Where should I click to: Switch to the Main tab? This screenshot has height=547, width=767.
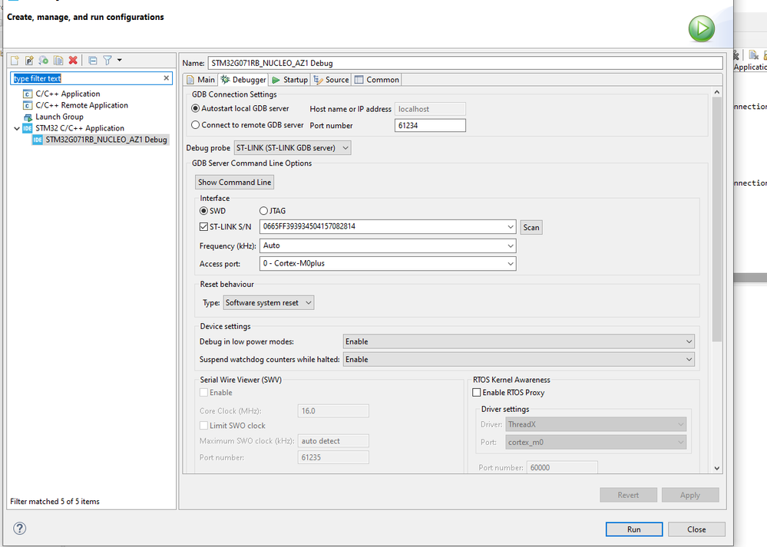pos(200,80)
